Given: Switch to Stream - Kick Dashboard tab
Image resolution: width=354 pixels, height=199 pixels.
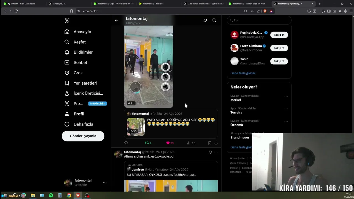Looking at the screenshot, I should [x=23, y=4].
